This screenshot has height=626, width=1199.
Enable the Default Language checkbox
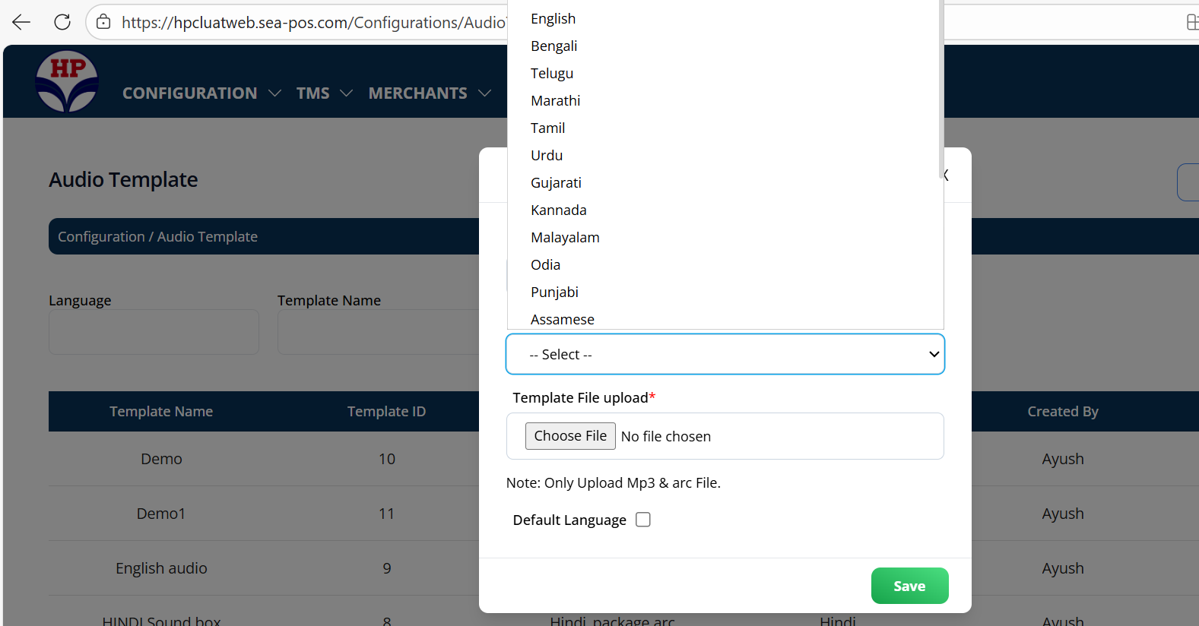pos(643,520)
